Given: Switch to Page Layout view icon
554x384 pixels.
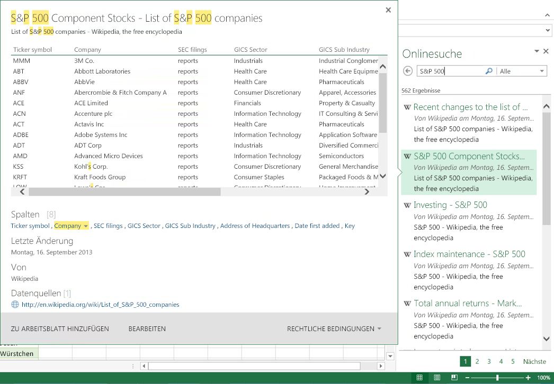Looking at the screenshot, I should [437, 378].
